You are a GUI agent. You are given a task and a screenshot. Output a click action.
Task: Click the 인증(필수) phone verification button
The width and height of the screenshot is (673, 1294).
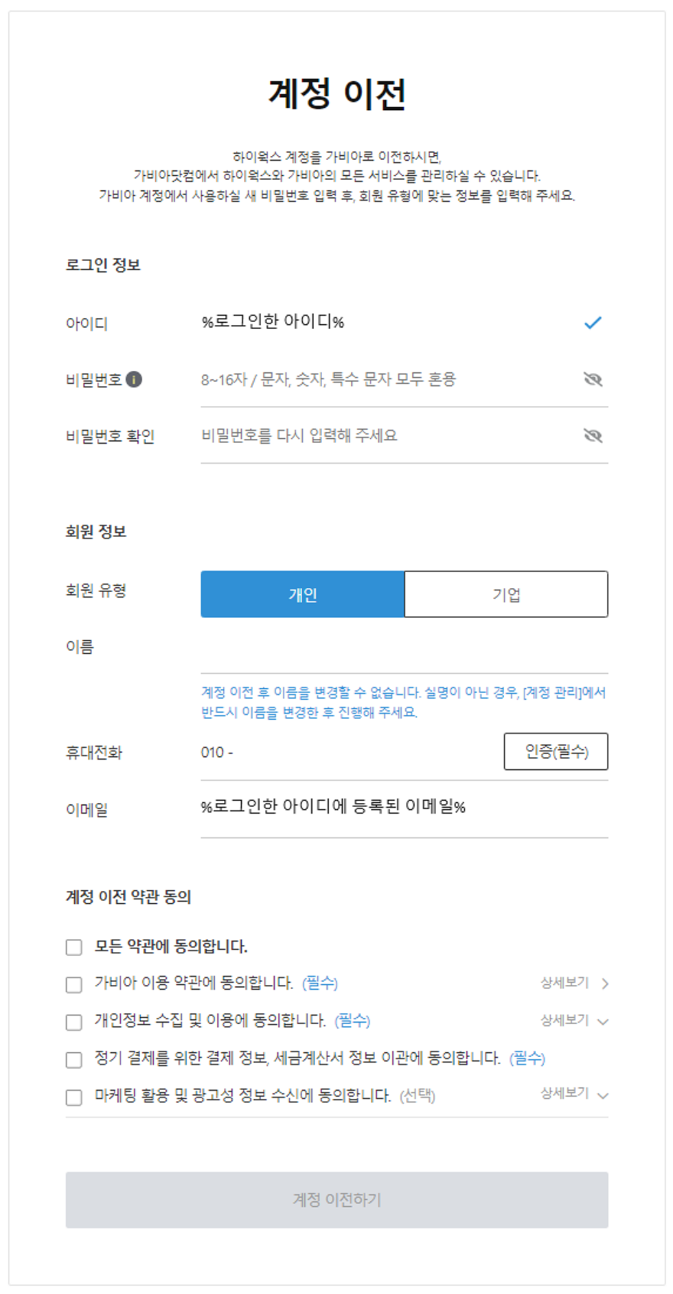click(556, 752)
